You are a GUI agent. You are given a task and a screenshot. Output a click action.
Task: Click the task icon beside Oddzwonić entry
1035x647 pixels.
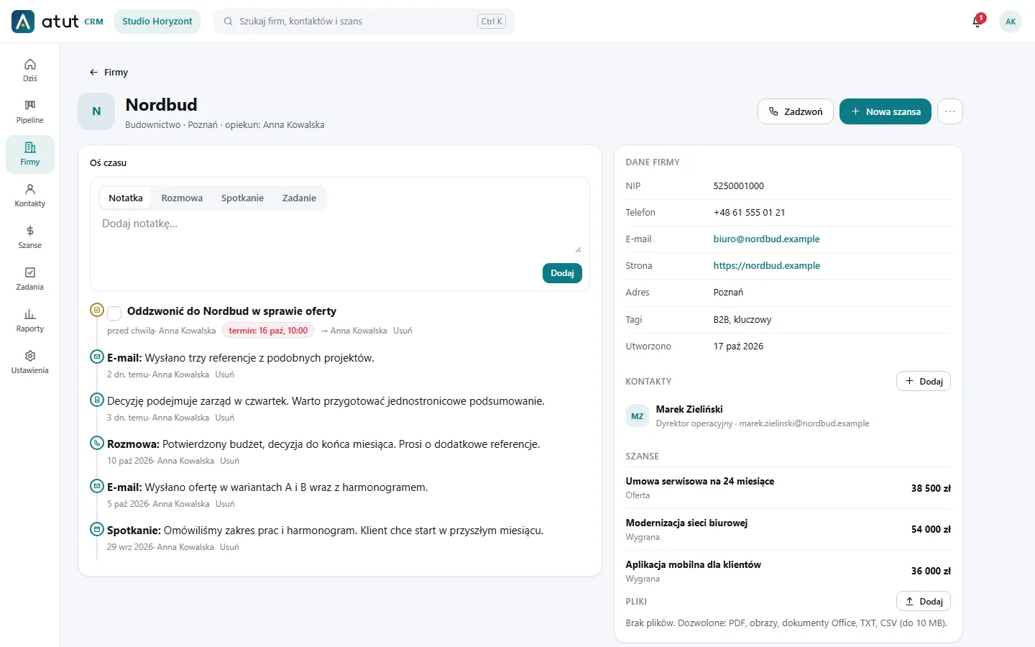(x=97, y=310)
